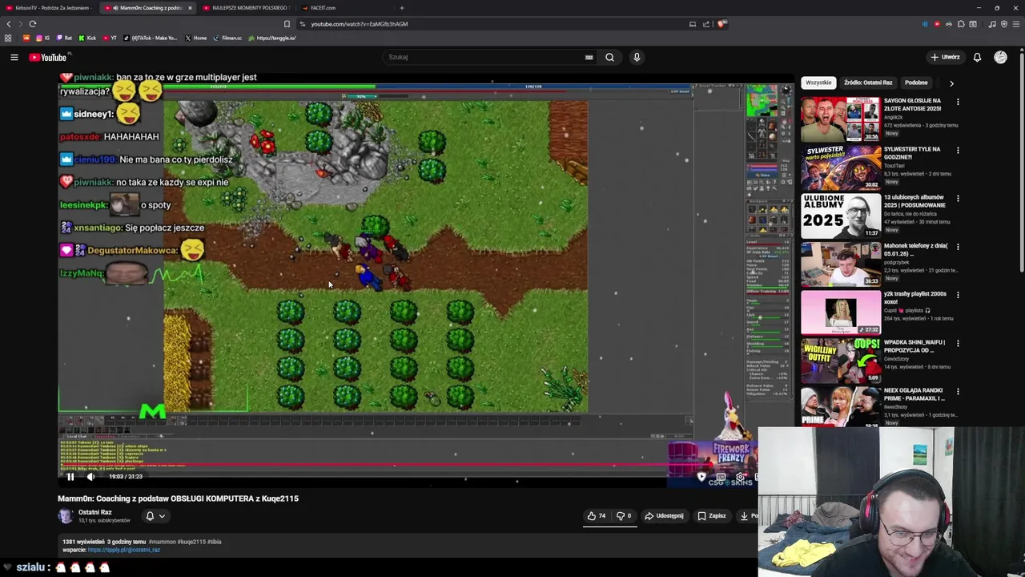Focus the Szukaj search field
This screenshot has height=577, width=1025.
pyautogui.click(x=484, y=57)
